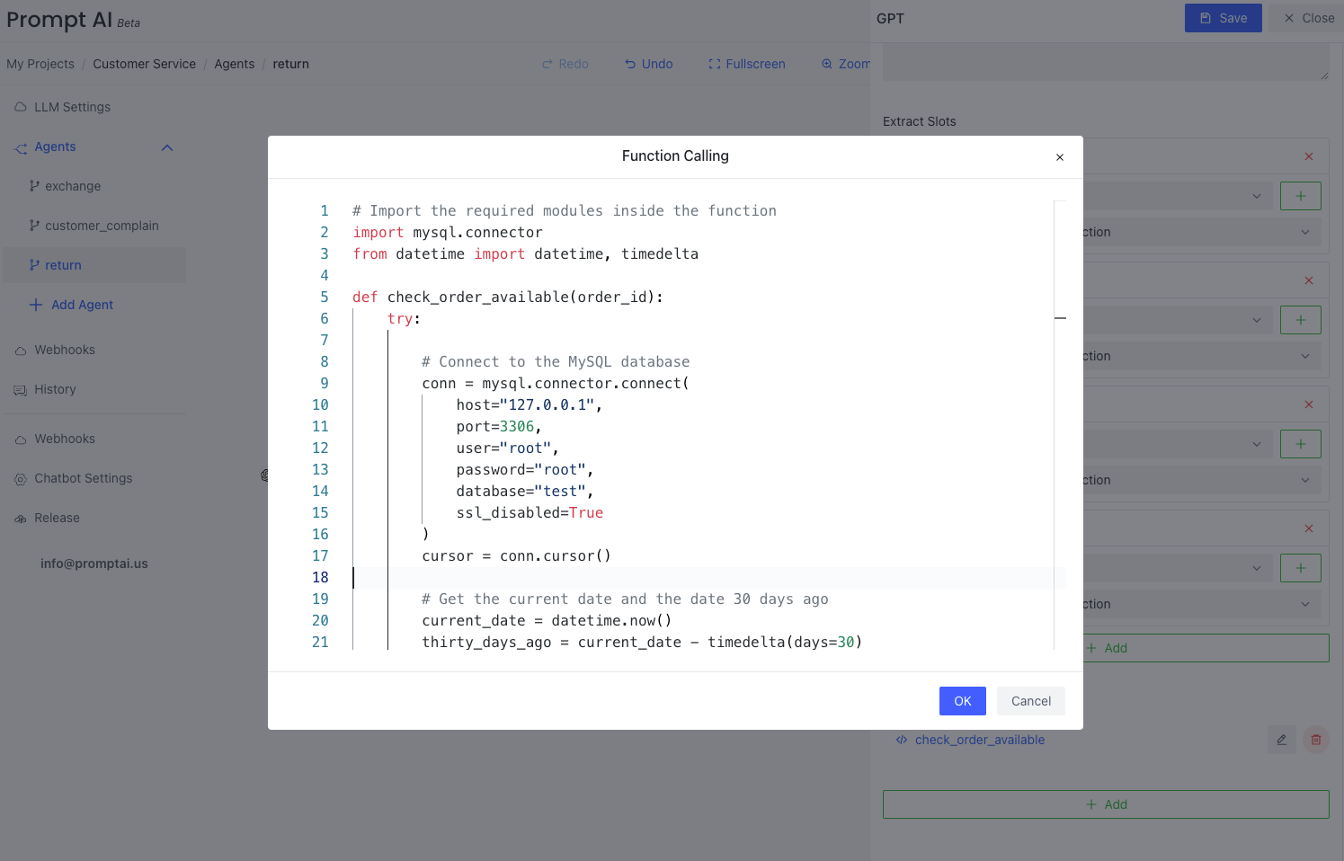Viewport: 1344px width, 861px height.
Task: Click the bottom Add button
Action: (1106, 804)
